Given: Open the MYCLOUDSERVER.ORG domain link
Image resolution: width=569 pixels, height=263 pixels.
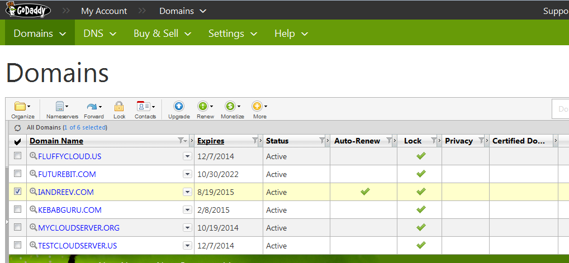Looking at the screenshot, I should point(79,228).
